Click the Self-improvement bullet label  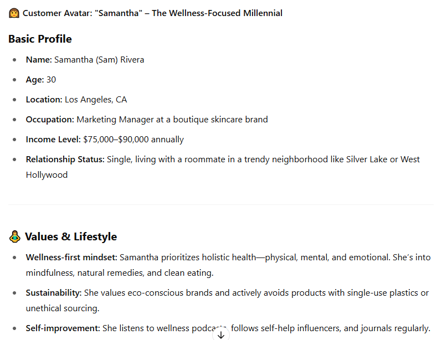[63, 328]
